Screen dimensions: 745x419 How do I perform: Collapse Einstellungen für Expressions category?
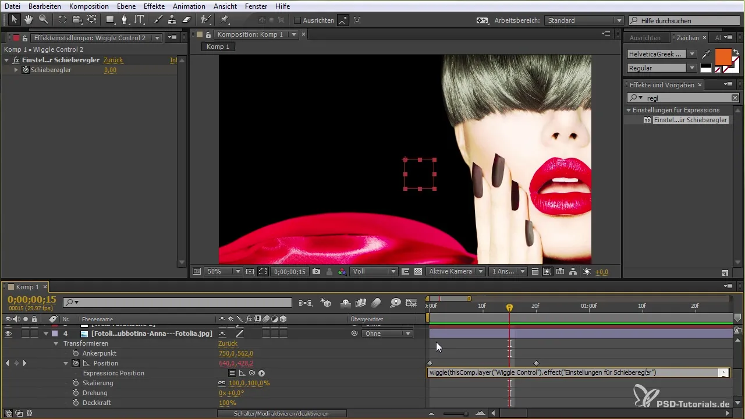click(629, 110)
